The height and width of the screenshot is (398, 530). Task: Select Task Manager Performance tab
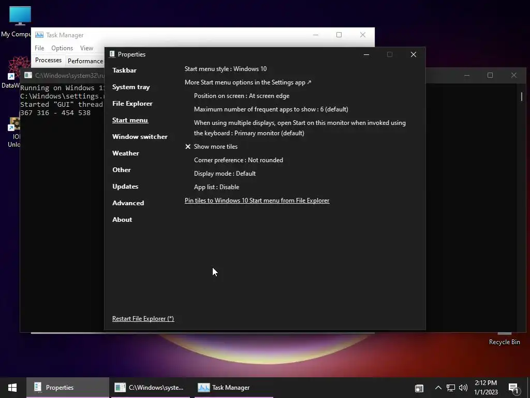click(85, 61)
